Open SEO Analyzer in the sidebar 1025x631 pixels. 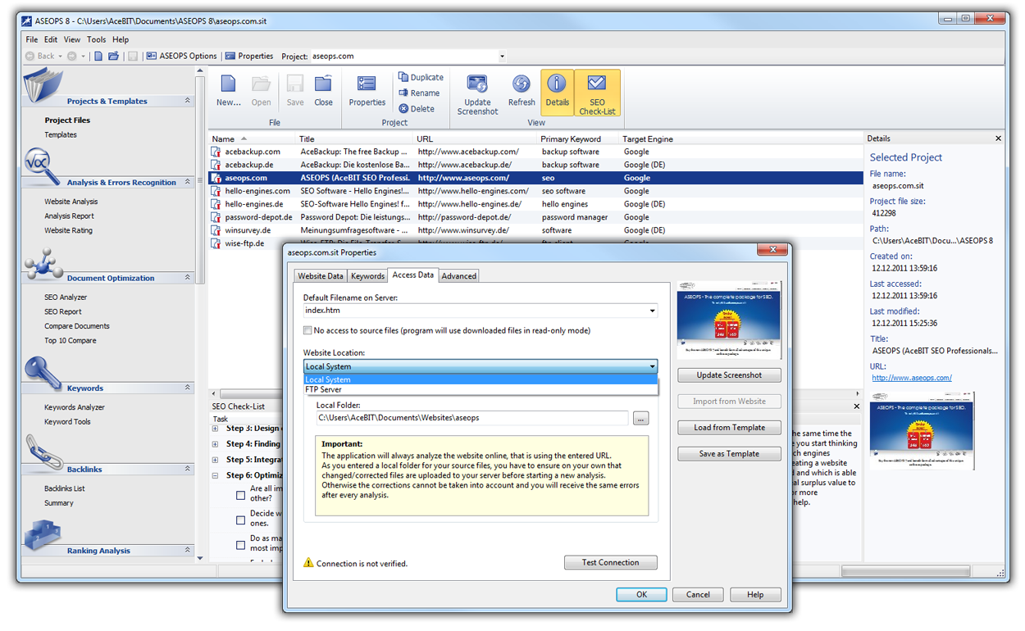click(66, 297)
